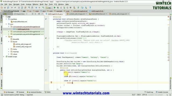This screenshot has width=172, height=96.
Task: Open the Terminal tool window
Action: click(x=20, y=92)
